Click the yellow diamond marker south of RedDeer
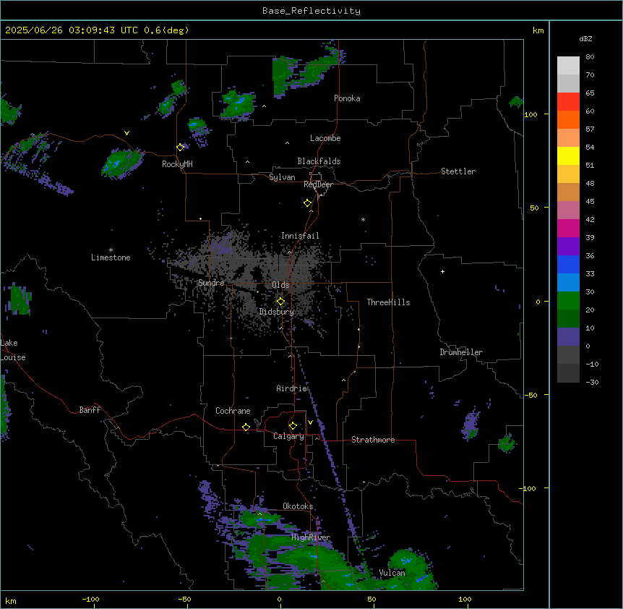623x609 pixels. point(308,203)
